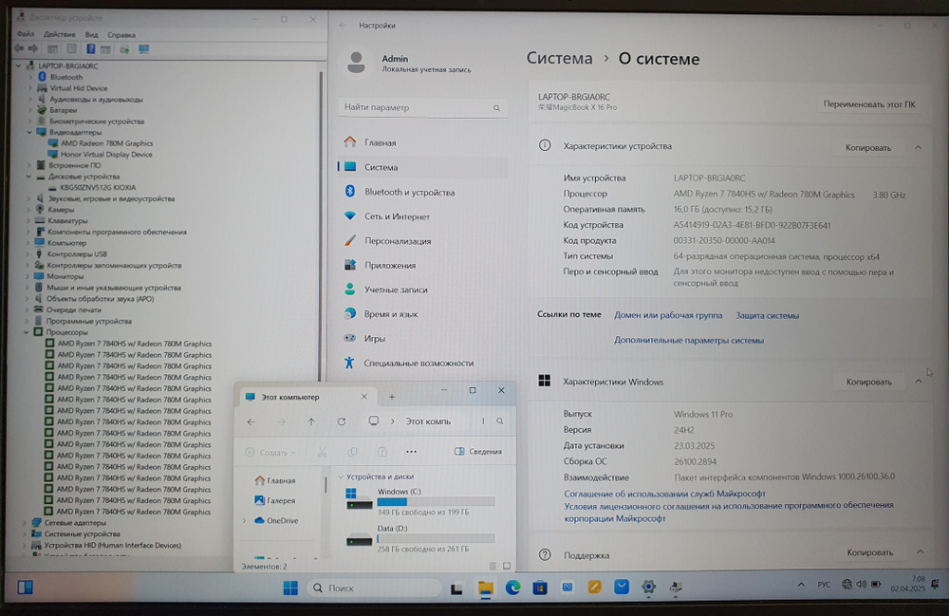949x616 pixels.
Task: Click the search icon in File Explorer
Action: pos(500,421)
